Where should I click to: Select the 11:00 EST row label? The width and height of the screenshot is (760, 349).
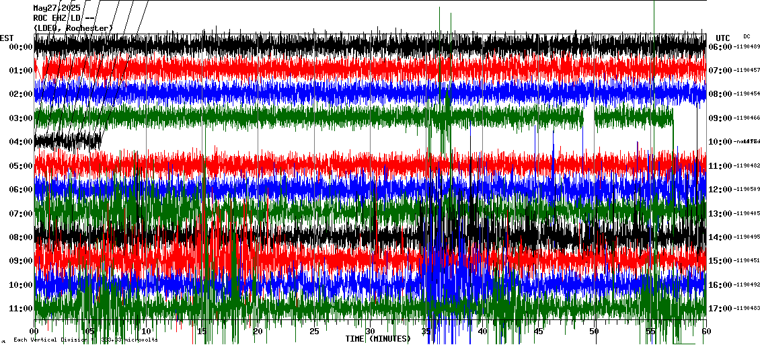tap(21, 309)
